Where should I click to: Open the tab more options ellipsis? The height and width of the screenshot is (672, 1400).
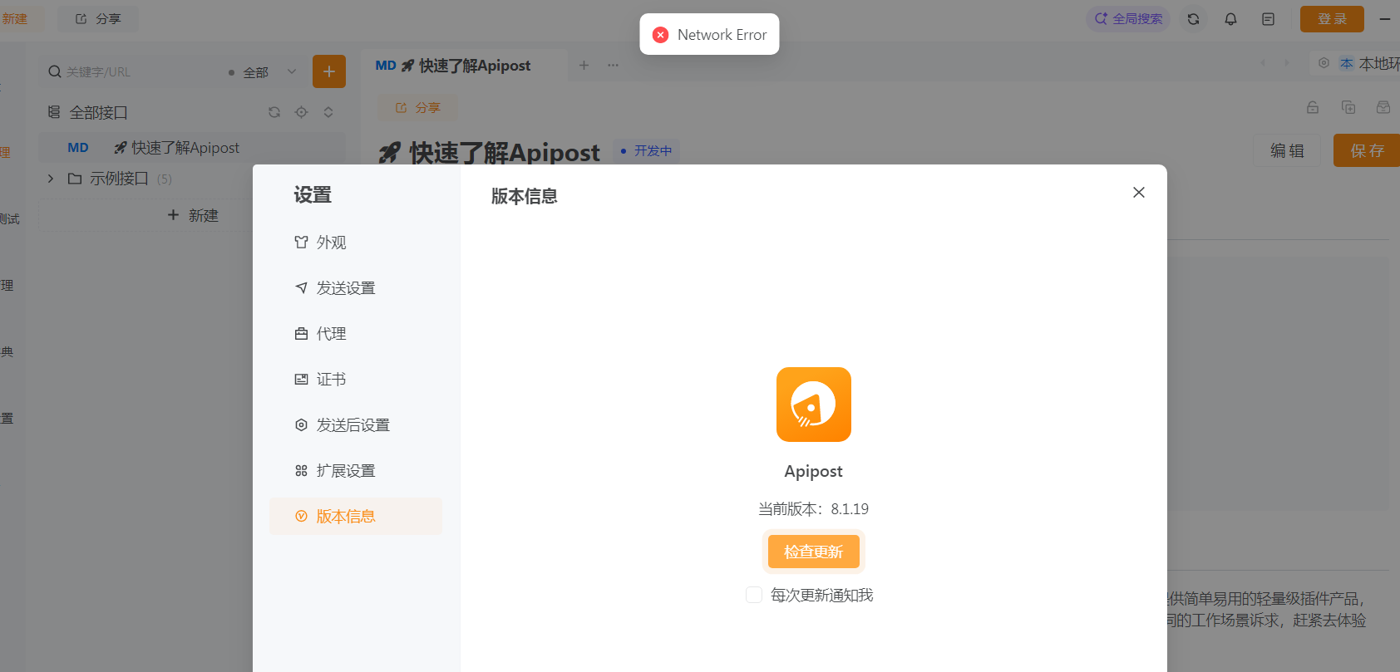tap(613, 65)
